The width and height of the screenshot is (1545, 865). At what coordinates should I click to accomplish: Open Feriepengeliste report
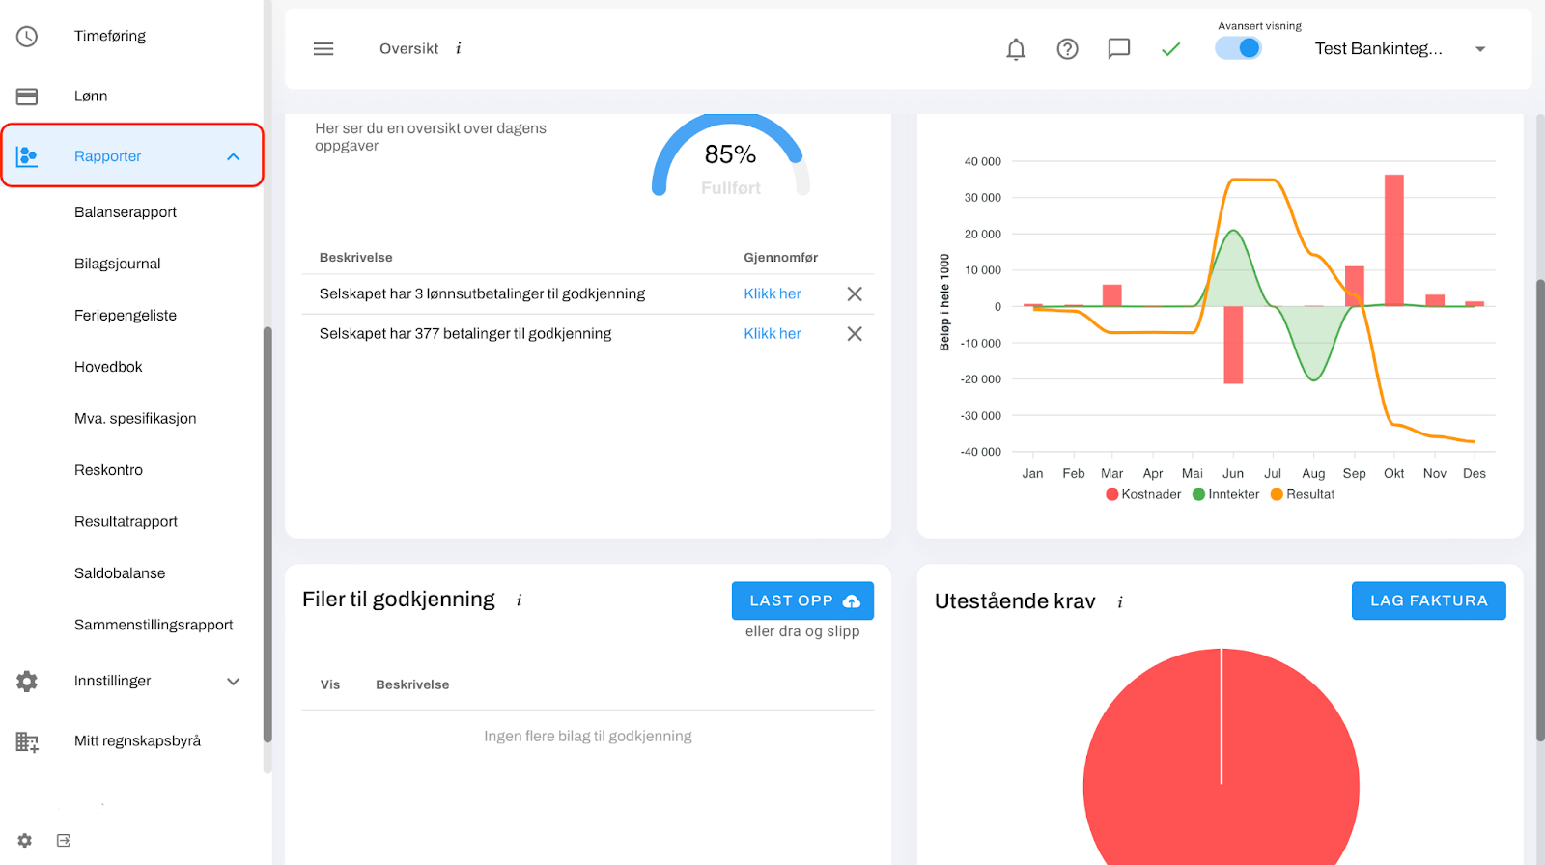click(x=126, y=316)
